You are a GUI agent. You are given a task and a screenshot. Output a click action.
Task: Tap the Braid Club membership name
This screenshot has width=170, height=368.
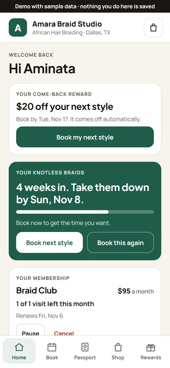(37, 290)
